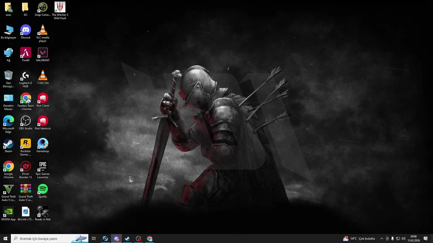The image size is (433, 243).
Task: Switch to OBS Studio from the taskbar
Action: 138,239
